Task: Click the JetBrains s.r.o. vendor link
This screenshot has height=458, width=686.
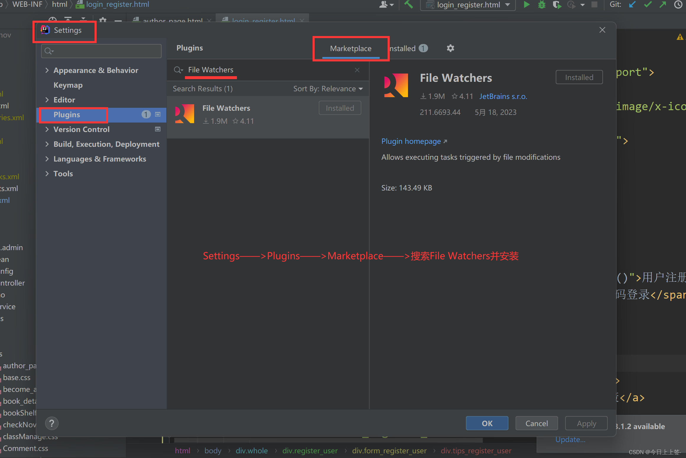Action: point(503,96)
